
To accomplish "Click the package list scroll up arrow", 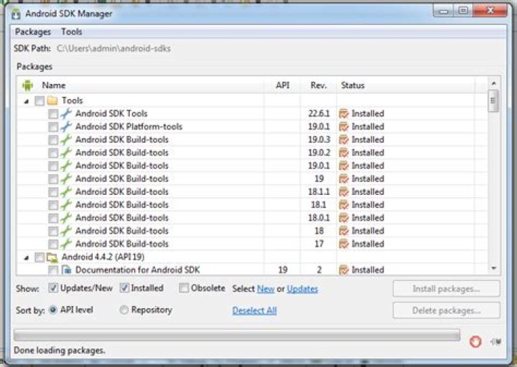I will [493, 83].
